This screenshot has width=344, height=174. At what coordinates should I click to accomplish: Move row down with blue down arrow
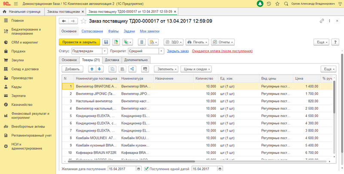pos(100,69)
